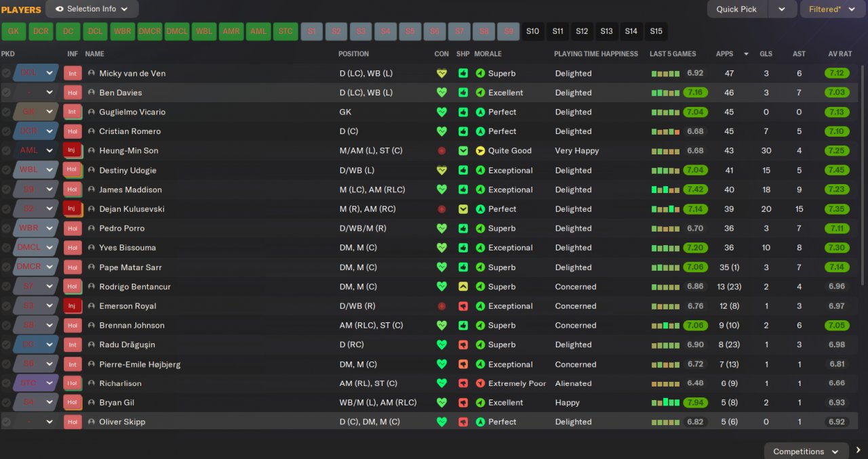The width and height of the screenshot is (868, 459).
Task: Select the S15 substitute slot
Action: [656, 31]
